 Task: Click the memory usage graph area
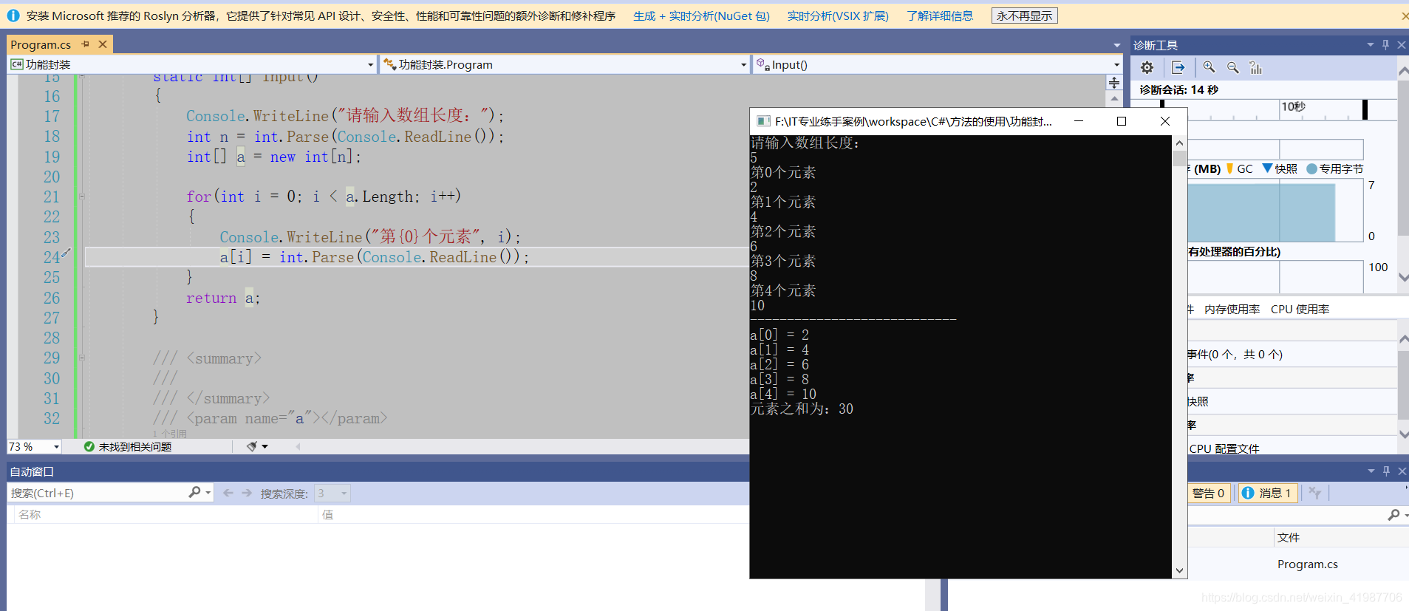tap(1275, 211)
